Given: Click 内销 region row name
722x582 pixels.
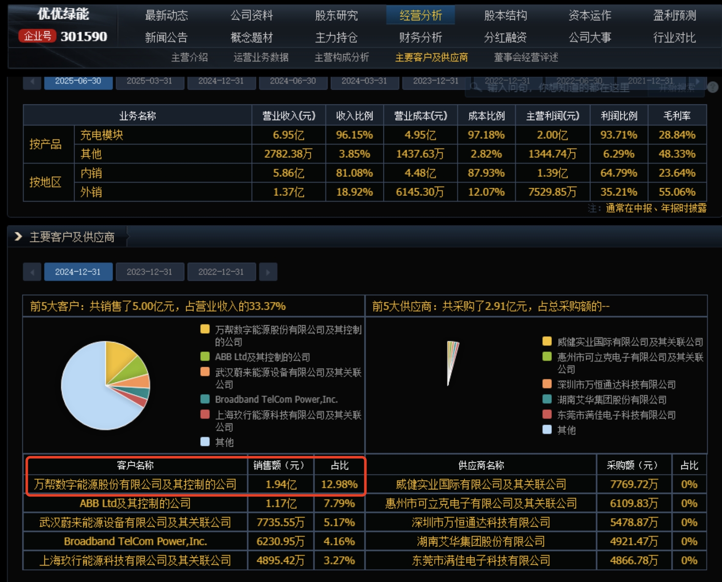Looking at the screenshot, I should pos(91,173).
